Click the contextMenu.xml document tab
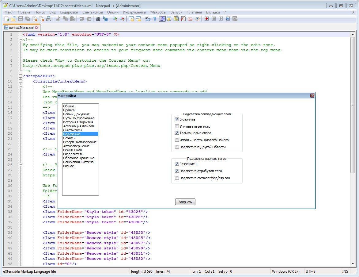The image size is (359, 277). point(21,28)
